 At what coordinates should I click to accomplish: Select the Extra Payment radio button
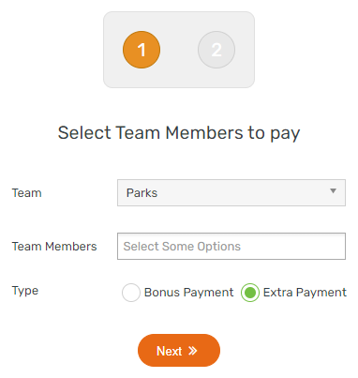(250, 293)
